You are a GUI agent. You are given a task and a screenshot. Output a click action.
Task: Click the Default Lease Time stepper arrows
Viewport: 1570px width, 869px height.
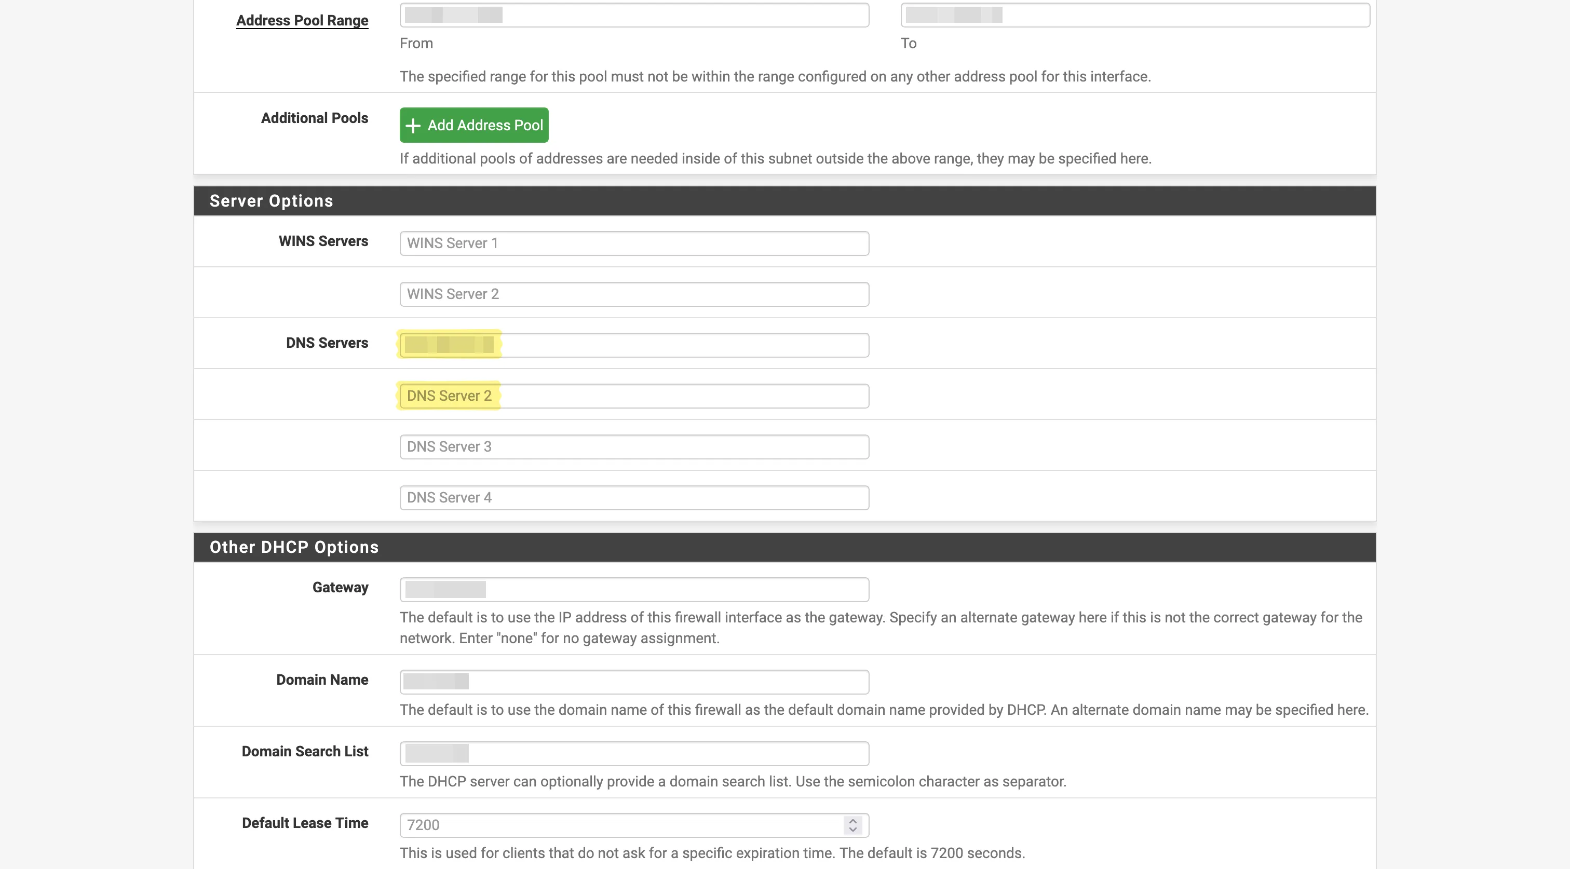(852, 825)
